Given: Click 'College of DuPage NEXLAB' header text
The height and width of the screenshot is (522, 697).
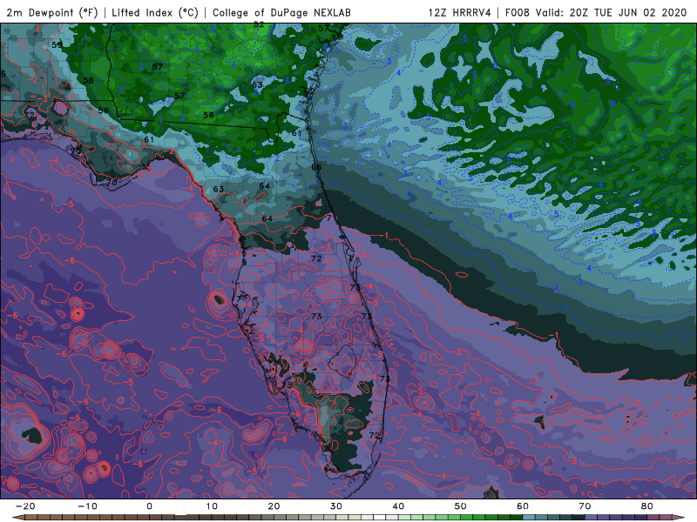Looking at the screenshot, I should 281,12.
